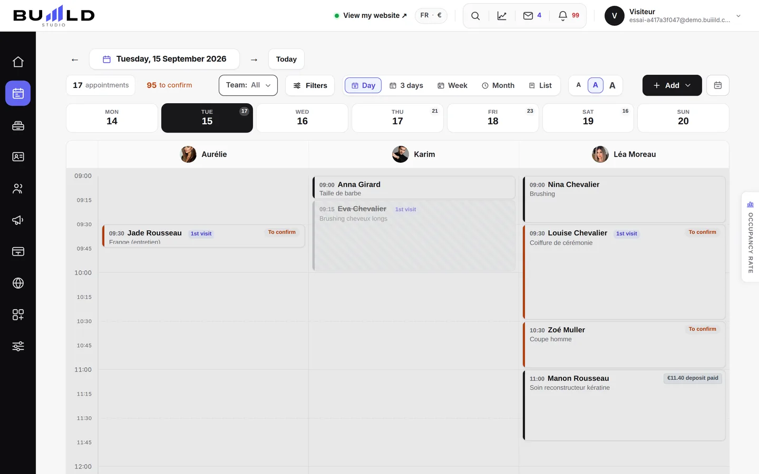
Task: Open the Filters button
Action: [x=310, y=85]
